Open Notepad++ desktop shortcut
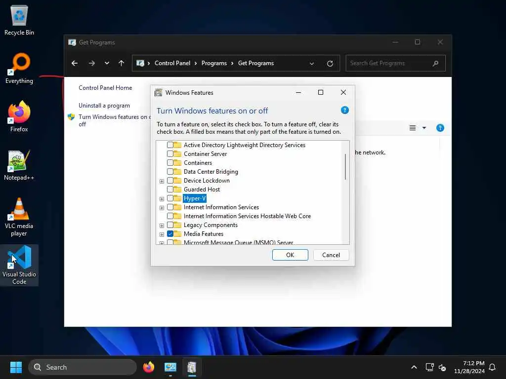This screenshot has height=379, width=506. click(19, 165)
